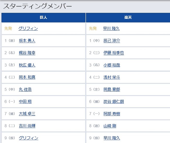This screenshot has height=143, width=170.
Task: Open 丸 佳浩 player page
Action: 25,90
